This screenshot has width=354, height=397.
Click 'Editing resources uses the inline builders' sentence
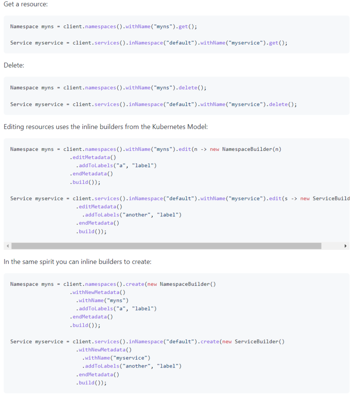coord(105,127)
